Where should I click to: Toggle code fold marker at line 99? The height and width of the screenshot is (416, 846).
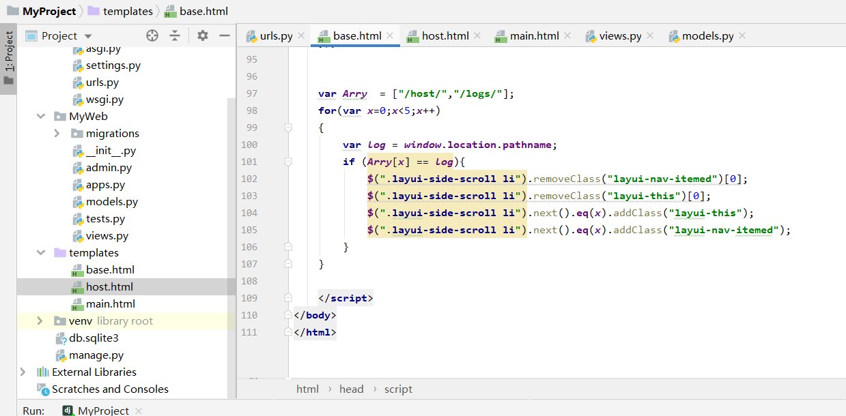click(288, 128)
